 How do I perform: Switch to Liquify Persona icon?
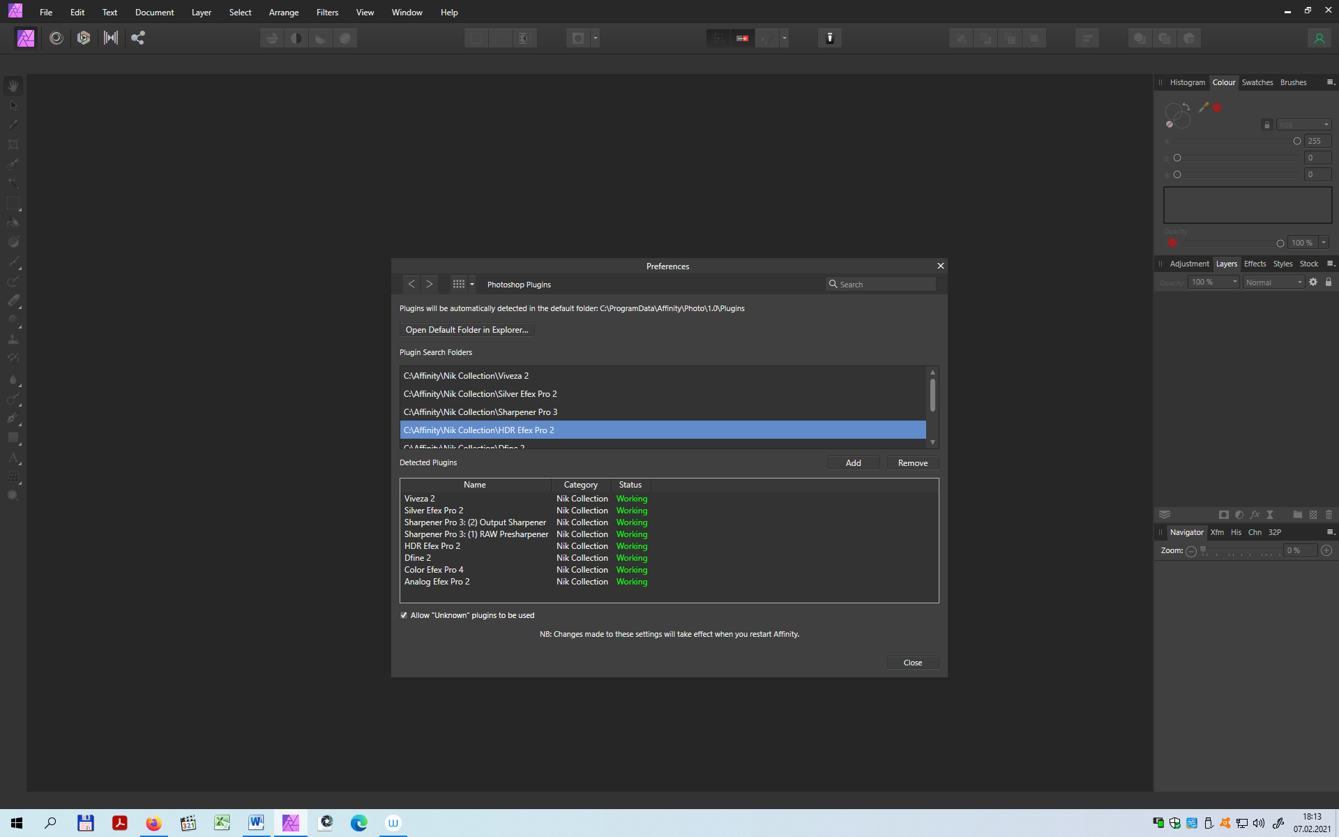56,38
